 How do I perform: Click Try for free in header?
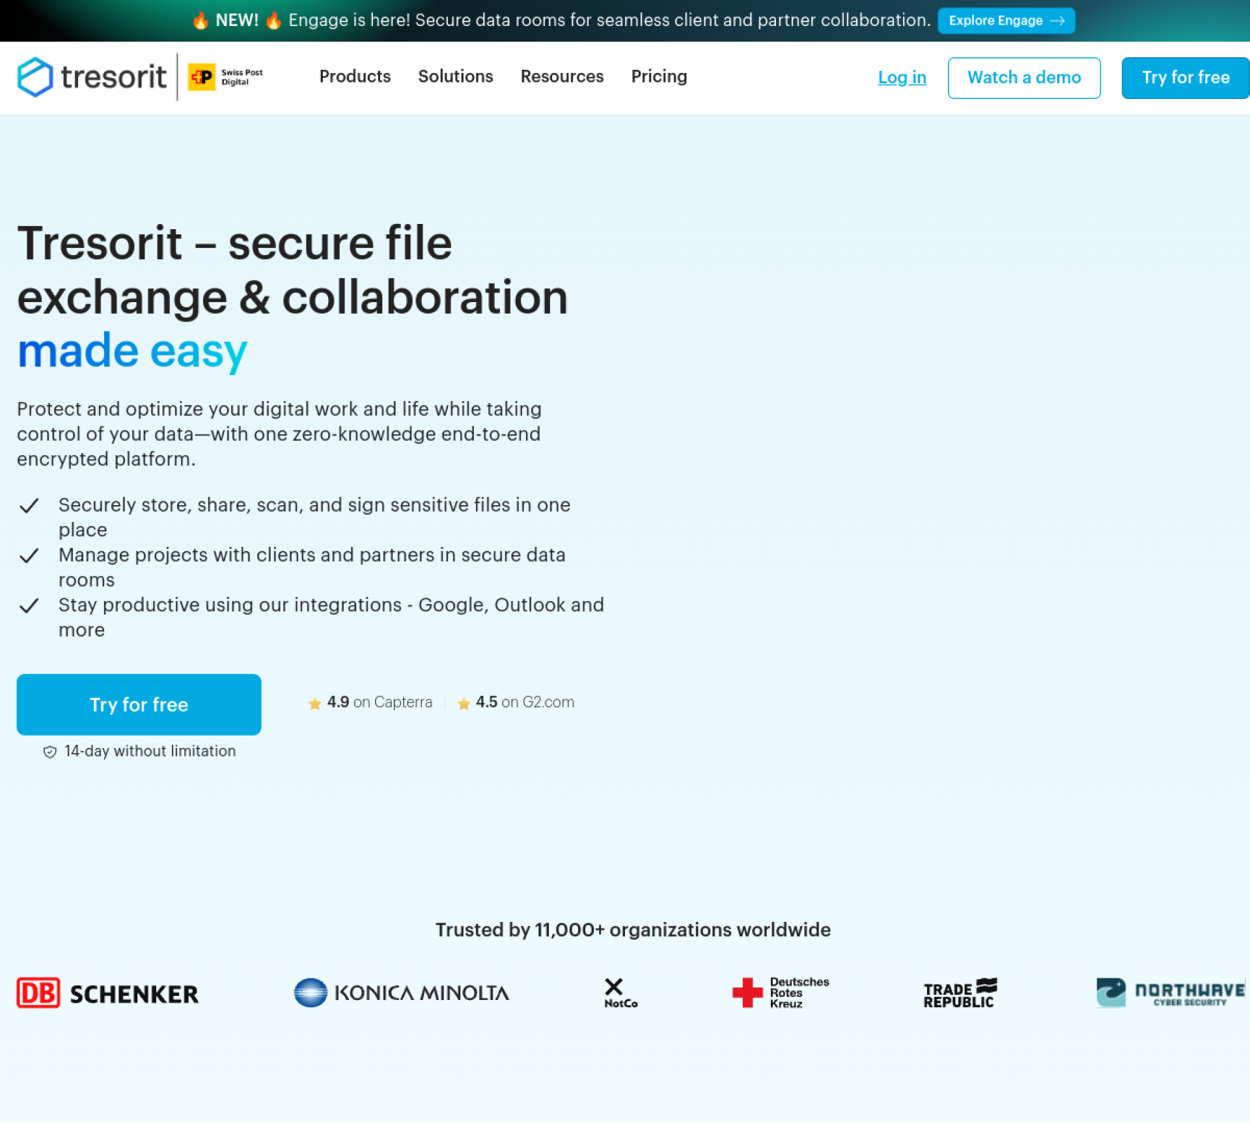[1185, 77]
